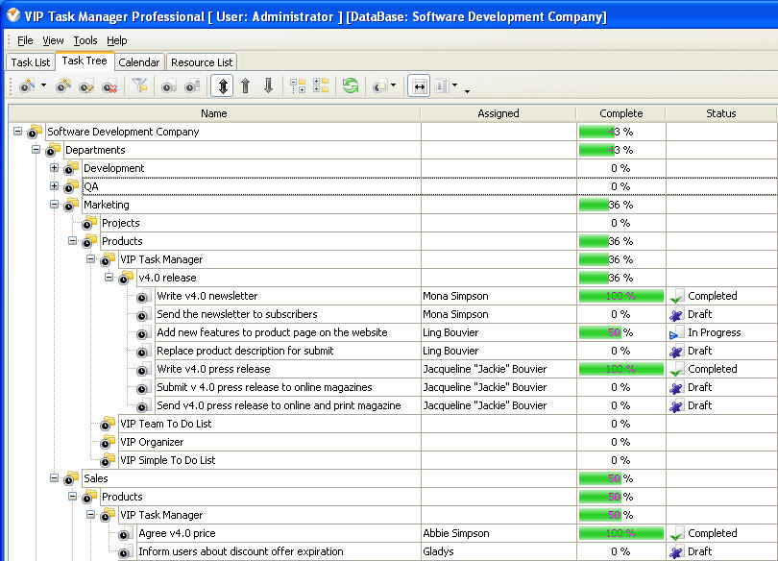Viewport: 778px width, 561px height.
Task: Create a new task with the toolbar icon
Action: click(x=25, y=85)
